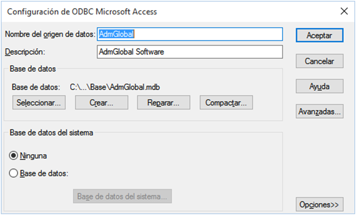
Task: Open the Avanzadas... settings
Action: pos(319,111)
